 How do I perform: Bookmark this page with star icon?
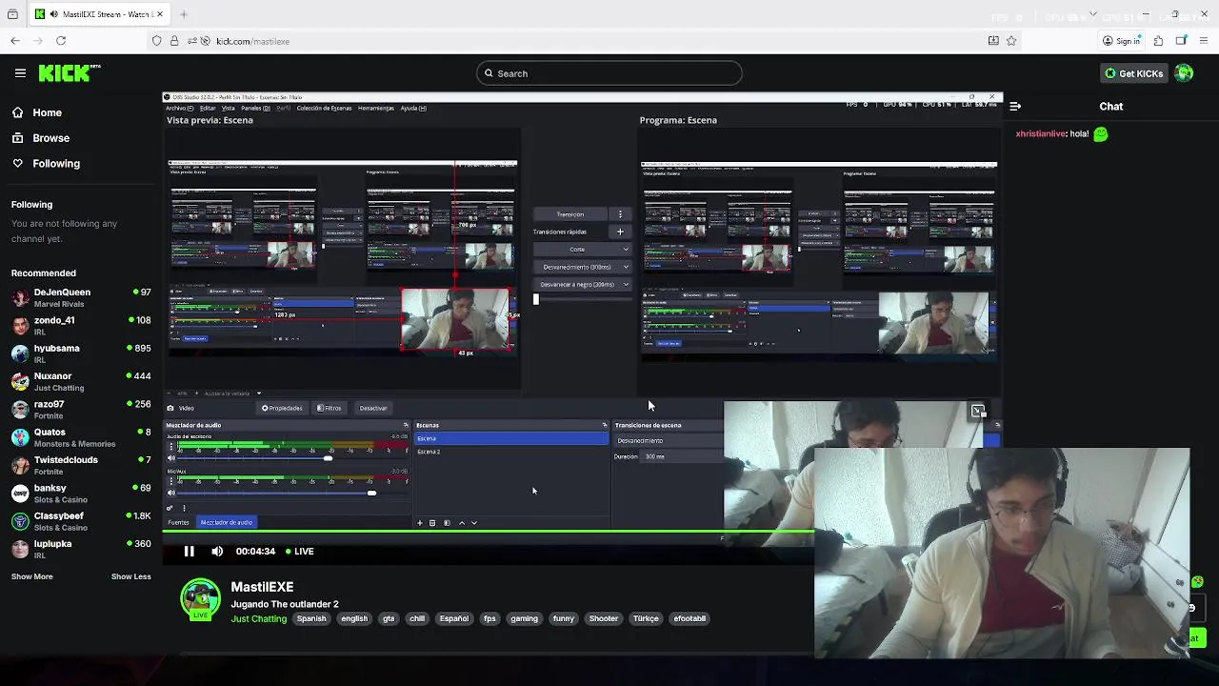coord(1011,41)
